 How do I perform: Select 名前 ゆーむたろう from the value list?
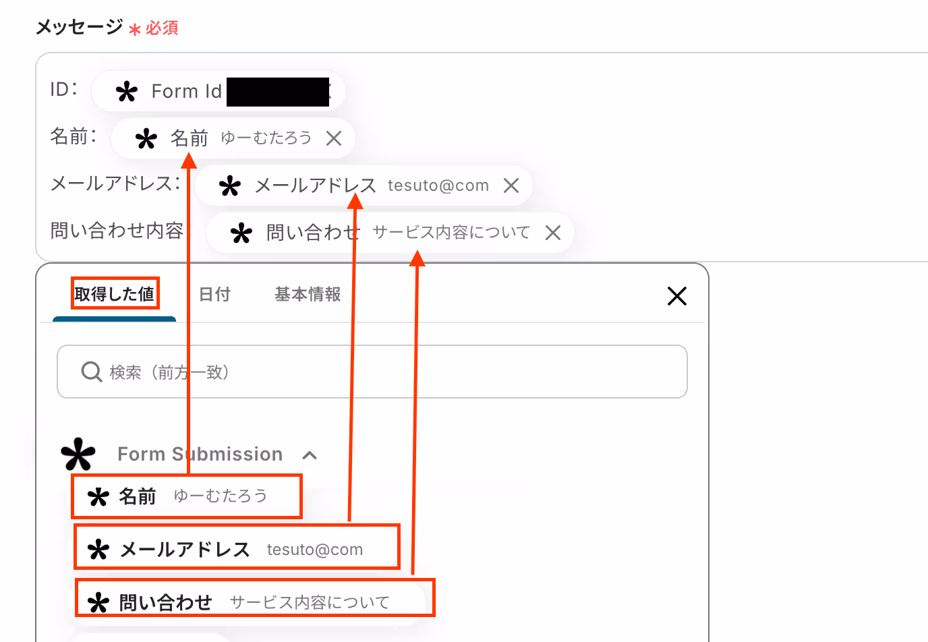(187, 496)
